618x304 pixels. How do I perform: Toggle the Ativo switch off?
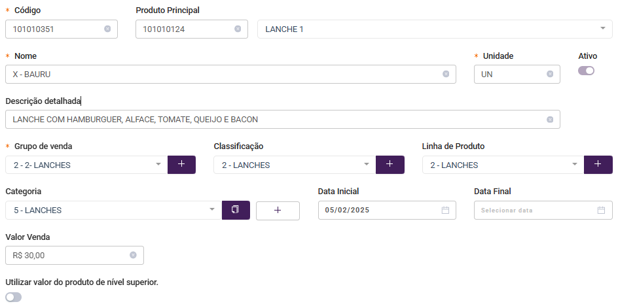pos(586,71)
